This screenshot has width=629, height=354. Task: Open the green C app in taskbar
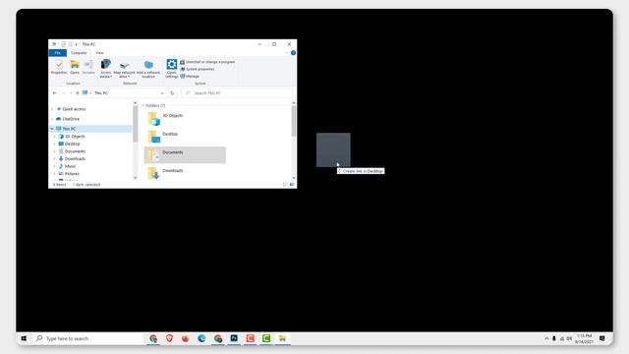[266, 338]
